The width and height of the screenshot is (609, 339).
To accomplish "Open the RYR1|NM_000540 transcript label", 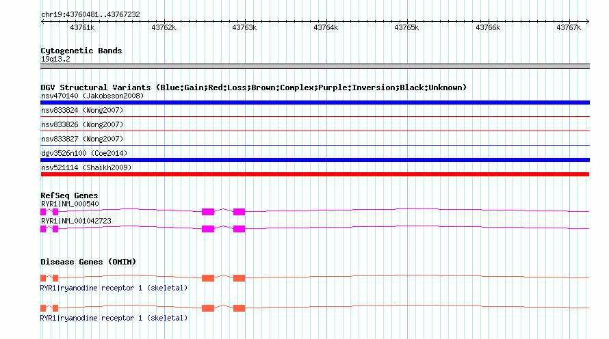I will coord(70,204).
